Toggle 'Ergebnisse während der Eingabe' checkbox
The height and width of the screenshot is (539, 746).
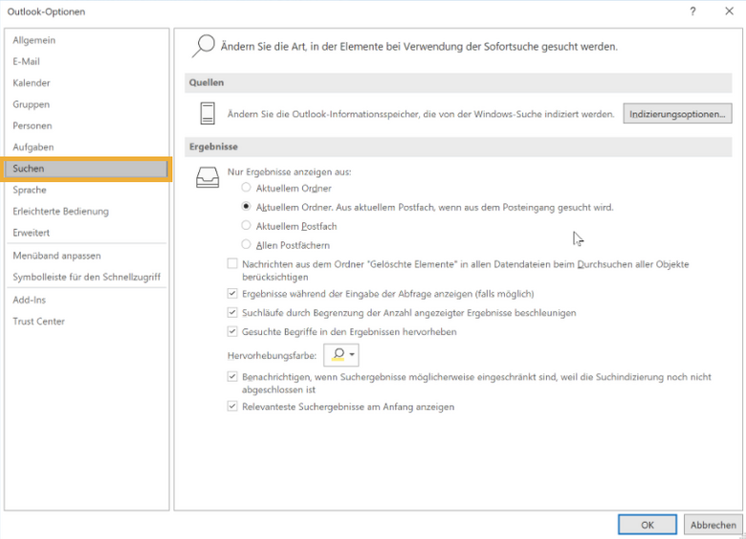coord(232,294)
